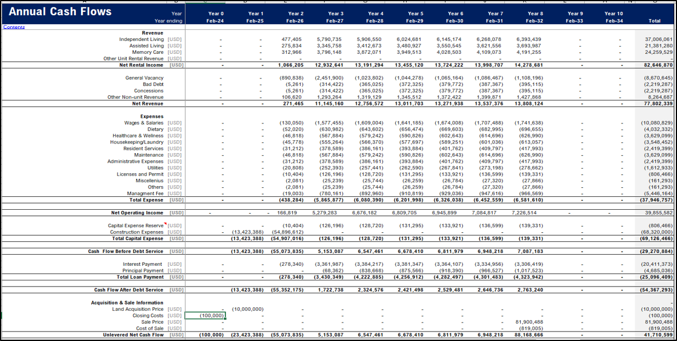Select the Concessions row label
Screen dimensions: 677x341
point(149,91)
